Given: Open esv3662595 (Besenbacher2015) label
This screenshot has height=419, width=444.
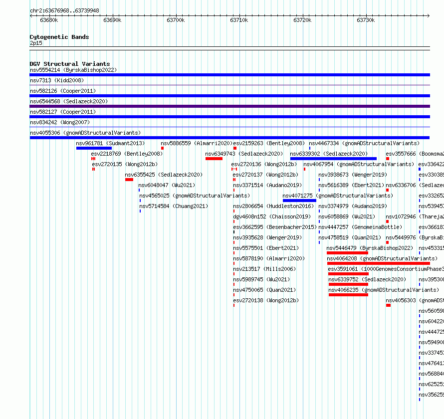Looking at the screenshot, I should [275, 227].
